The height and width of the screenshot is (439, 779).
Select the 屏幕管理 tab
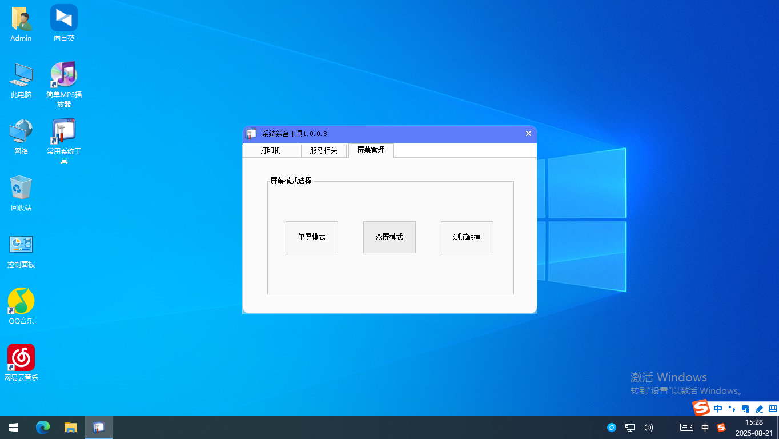[371, 150]
